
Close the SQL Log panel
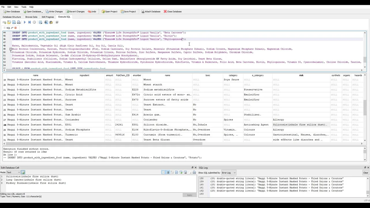coord(368,168)
